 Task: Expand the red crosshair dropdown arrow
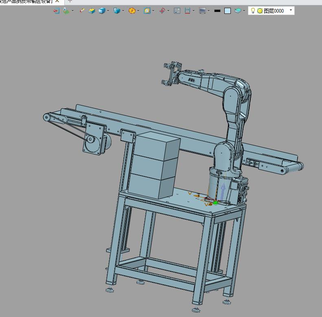pos(169,11)
